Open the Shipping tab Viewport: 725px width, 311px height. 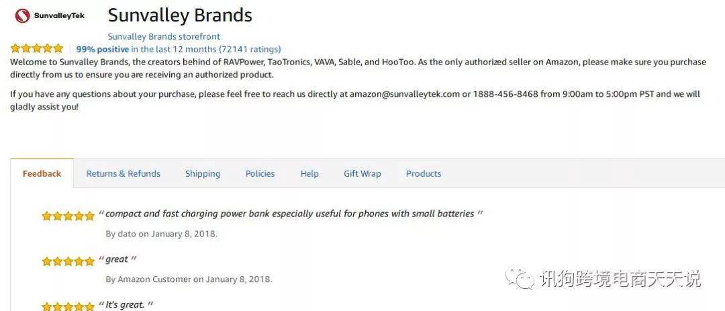(203, 173)
